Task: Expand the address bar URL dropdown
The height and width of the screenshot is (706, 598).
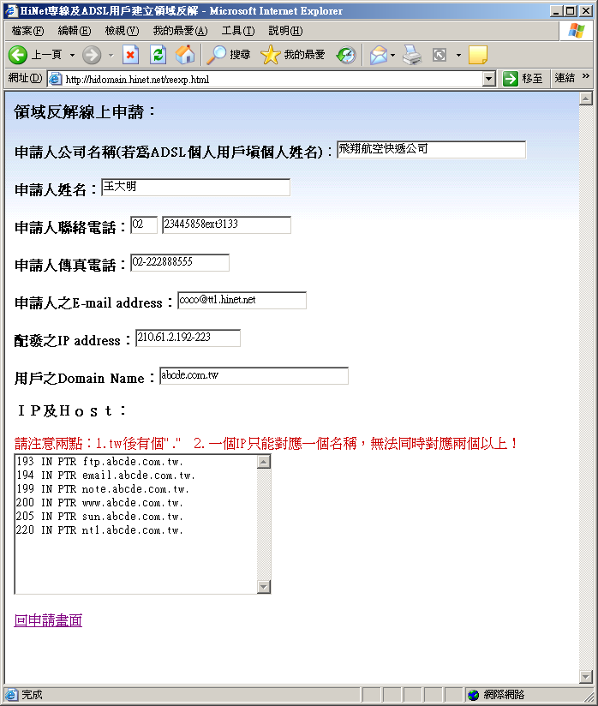Action: point(488,79)
